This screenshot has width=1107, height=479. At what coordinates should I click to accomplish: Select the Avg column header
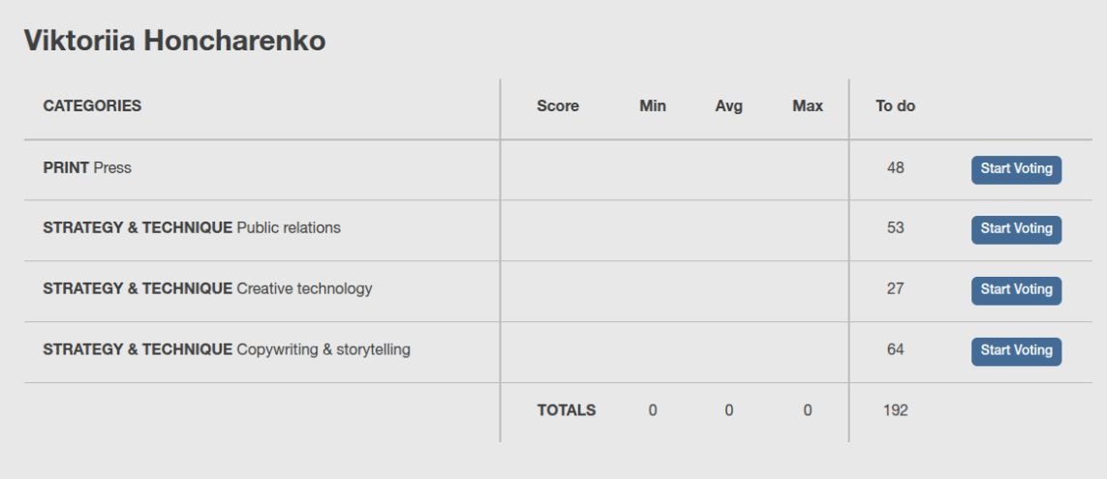tap(728, 105)
